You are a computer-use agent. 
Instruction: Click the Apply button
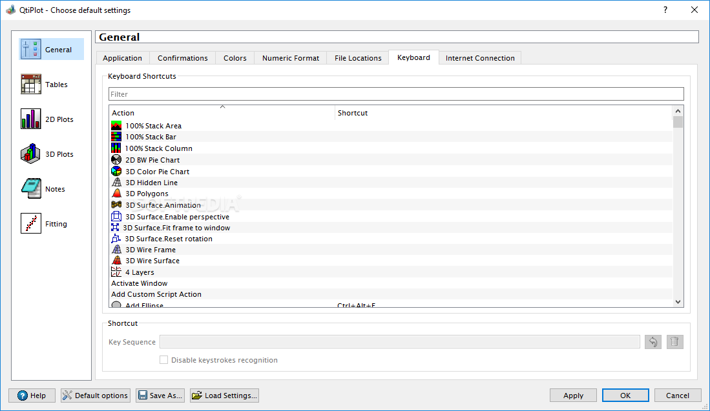pos(573,395)
